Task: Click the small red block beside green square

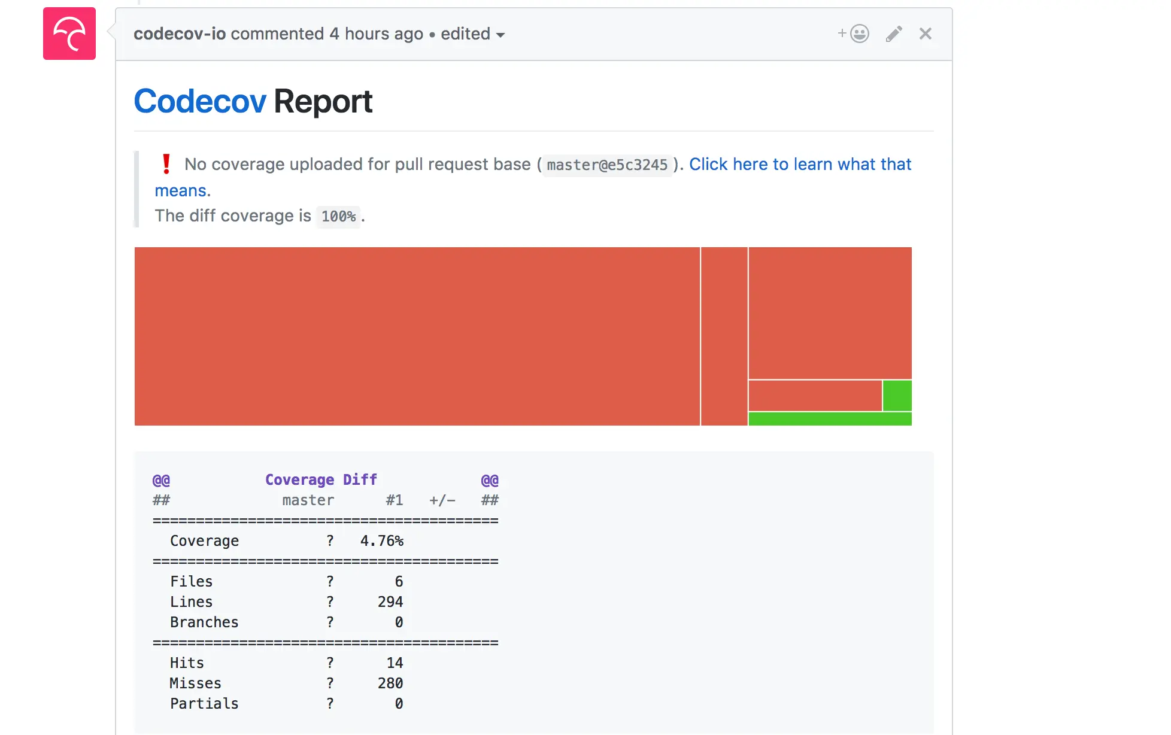Action: pos(815,396)
